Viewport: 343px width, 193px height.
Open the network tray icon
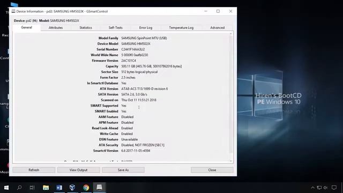(319, 188)
